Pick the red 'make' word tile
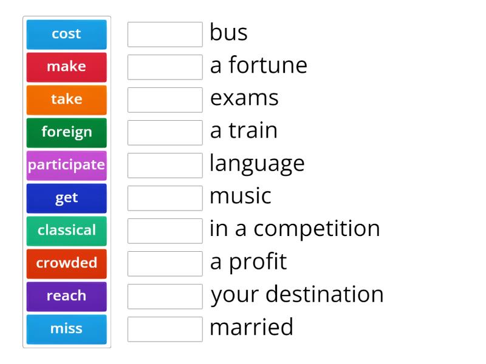Viewport: 486px width, 364px height. (x=67, y=67)
